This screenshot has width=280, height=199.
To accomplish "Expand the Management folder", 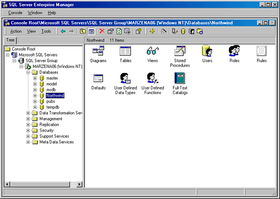I will [x=28, y=119].
